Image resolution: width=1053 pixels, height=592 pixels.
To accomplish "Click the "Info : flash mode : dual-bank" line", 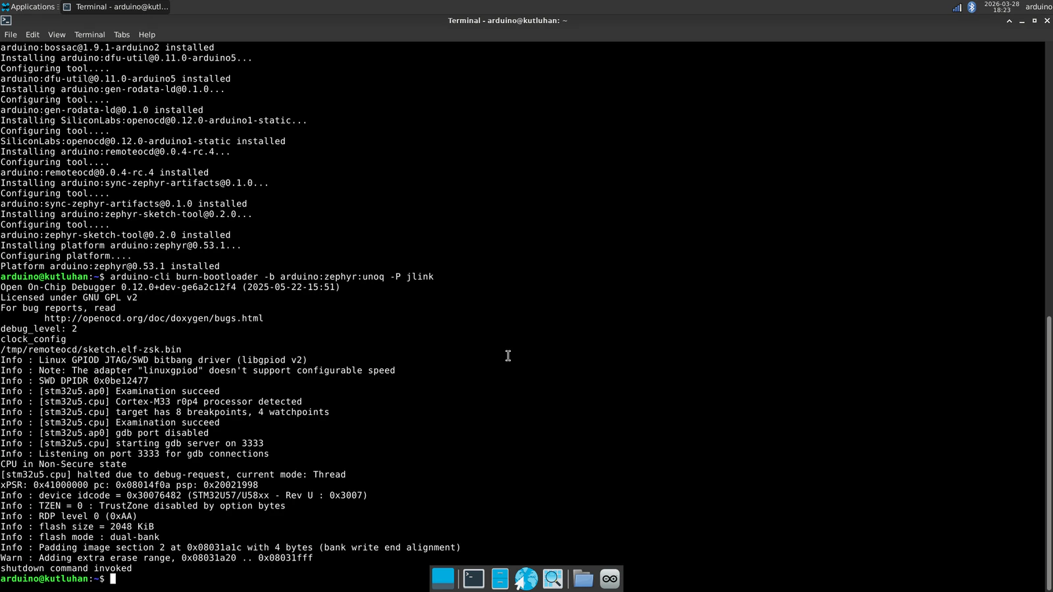I will point(80,537).
